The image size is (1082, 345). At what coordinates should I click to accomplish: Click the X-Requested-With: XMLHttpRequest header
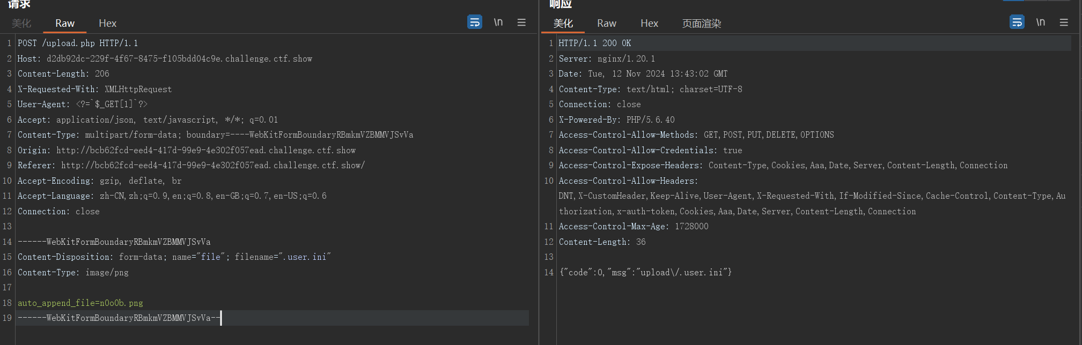click(94, 89)
